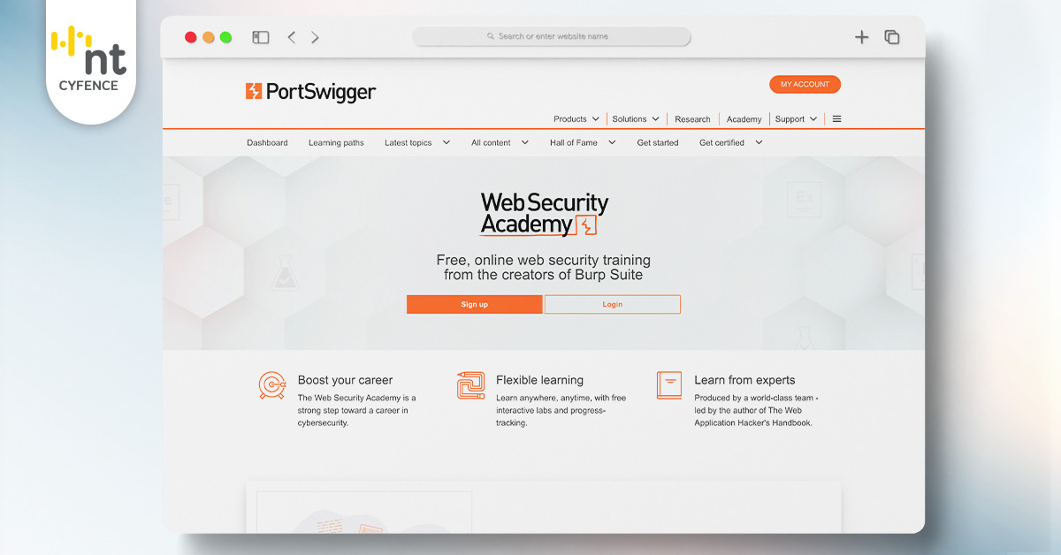
Task: Select Learning paths in navigation
Action: [336, 142]
